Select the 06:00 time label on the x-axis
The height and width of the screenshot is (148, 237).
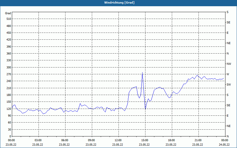[x=65, y=140]
